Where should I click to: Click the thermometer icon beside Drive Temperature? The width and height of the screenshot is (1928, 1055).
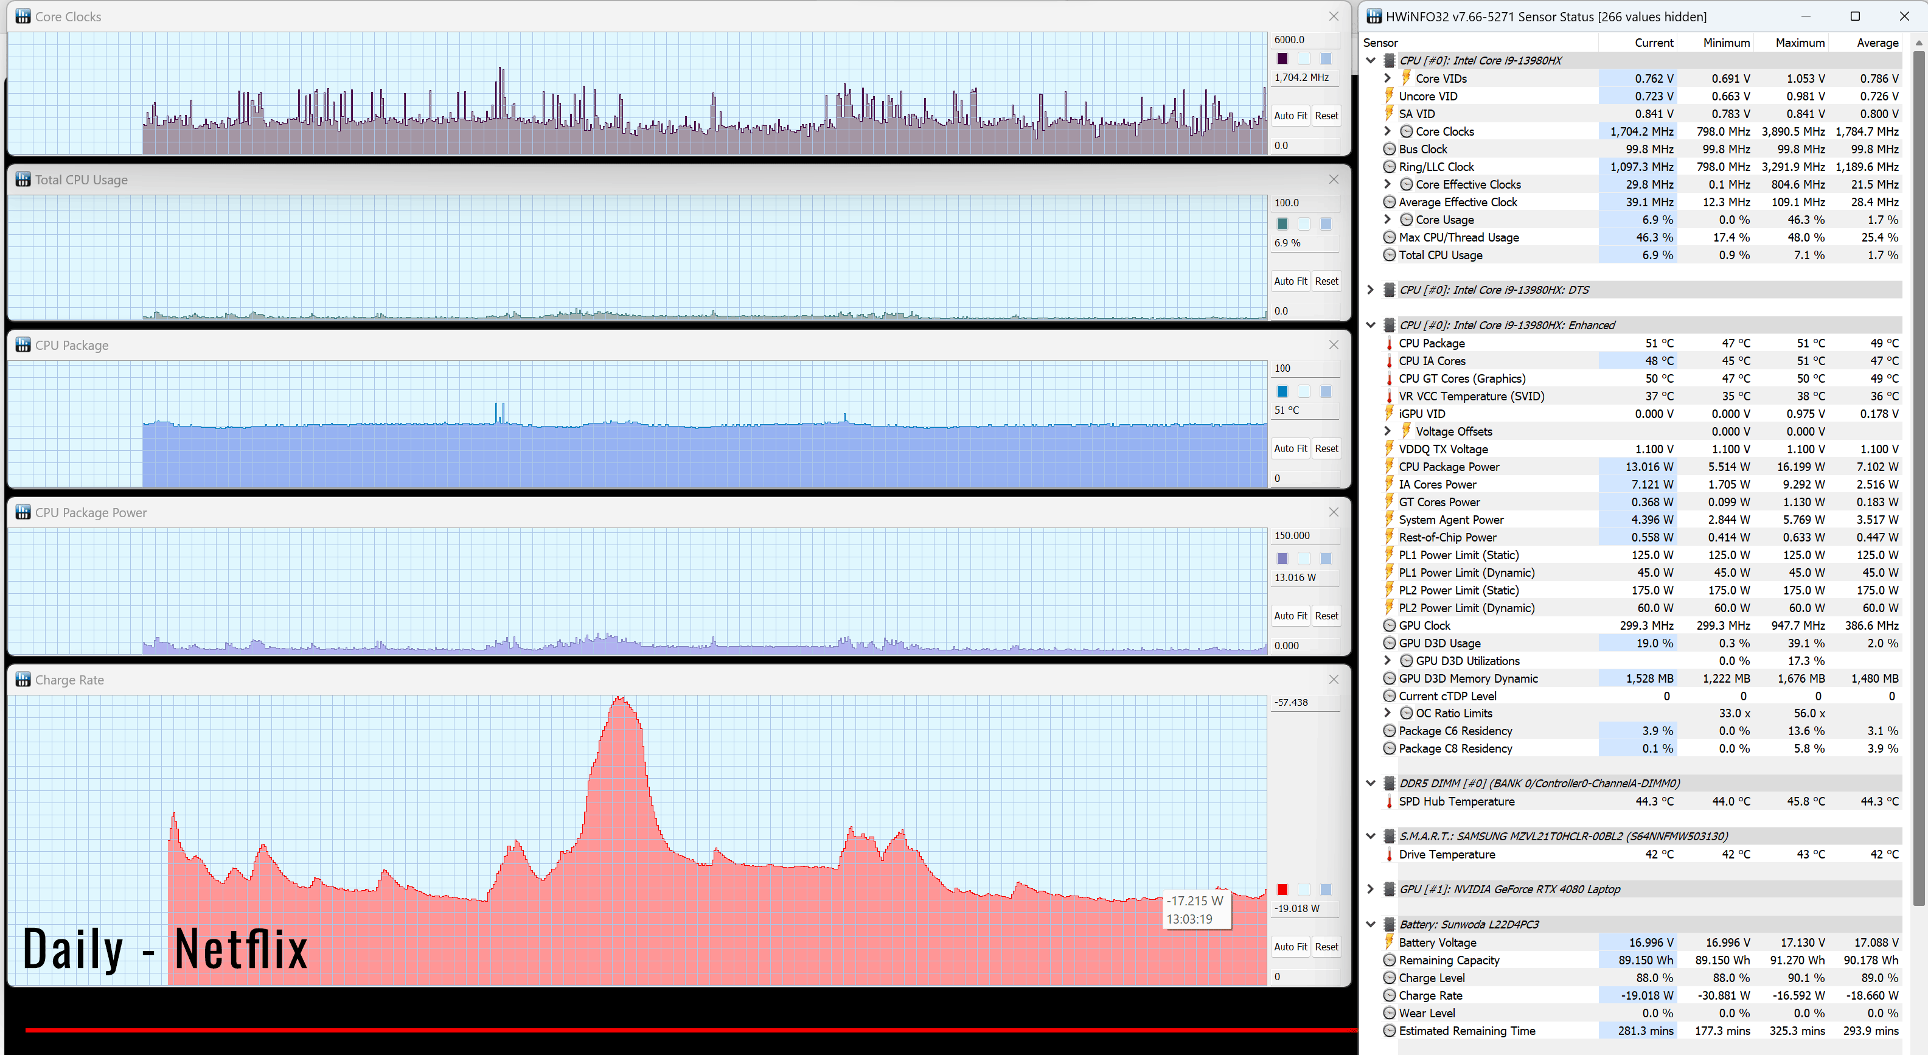[x=1389, y=854]
